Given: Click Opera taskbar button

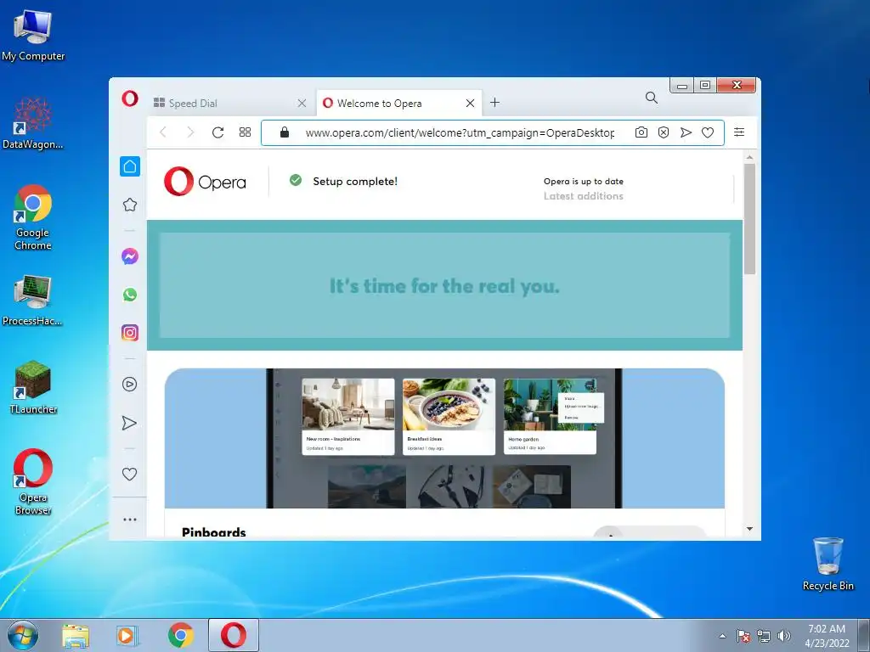Looking at the screenshot, I should tap(234, 635).
